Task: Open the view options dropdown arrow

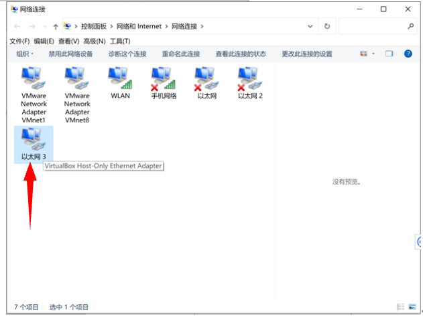Action: click(373, 53)
